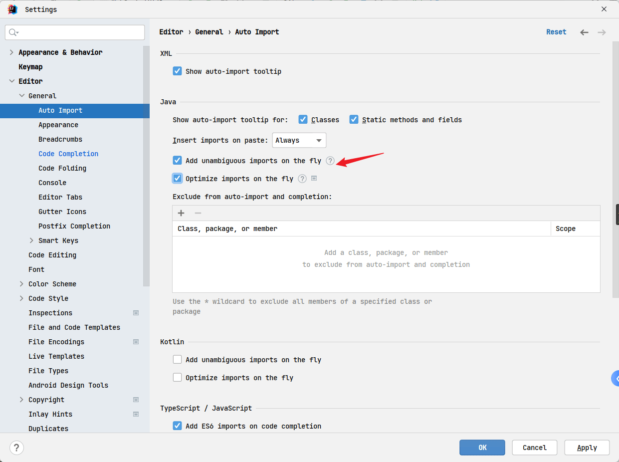Collapse the General tree node
Image resolution: width=619 pixels, height=462 pixels.
click(x=21, y=96)
